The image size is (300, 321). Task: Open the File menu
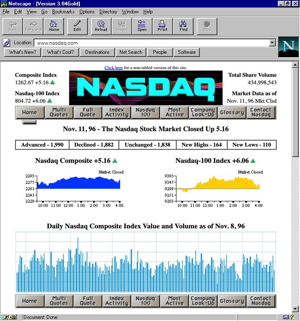[x=6, y=12]
